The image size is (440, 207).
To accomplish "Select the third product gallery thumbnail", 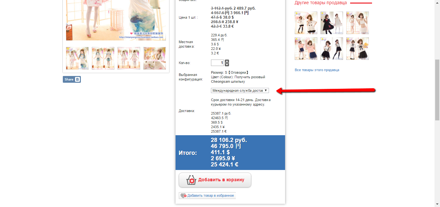I will (x=129, y=58).
